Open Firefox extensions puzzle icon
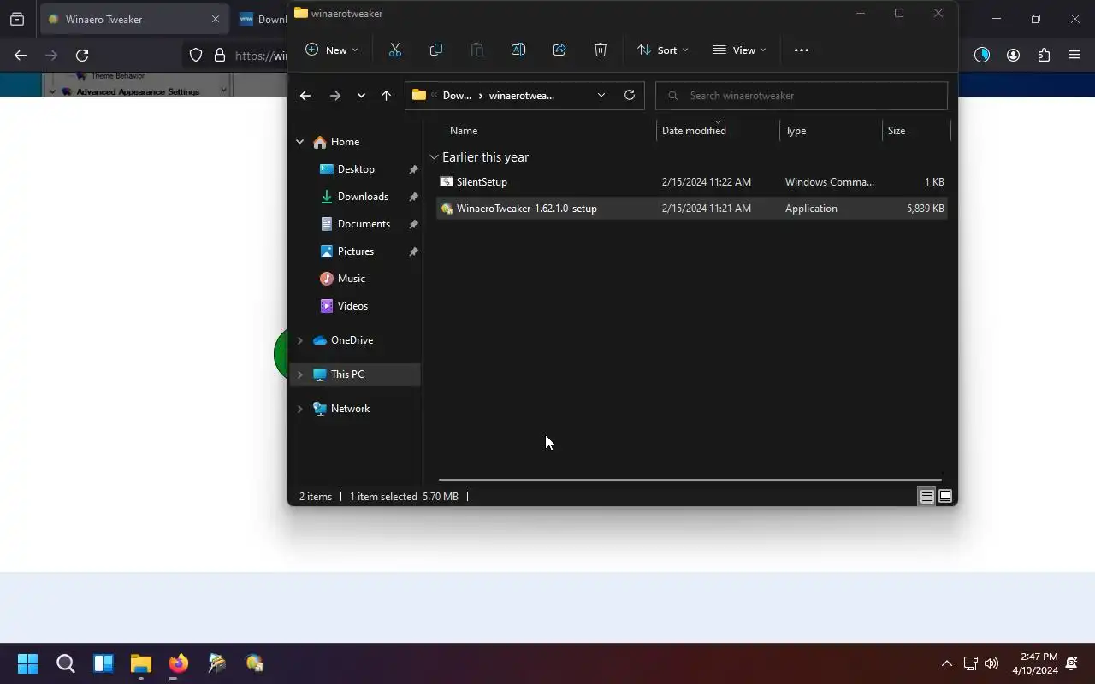The width and height of the screenshot is (1095, 684). tap(1044, 56)
